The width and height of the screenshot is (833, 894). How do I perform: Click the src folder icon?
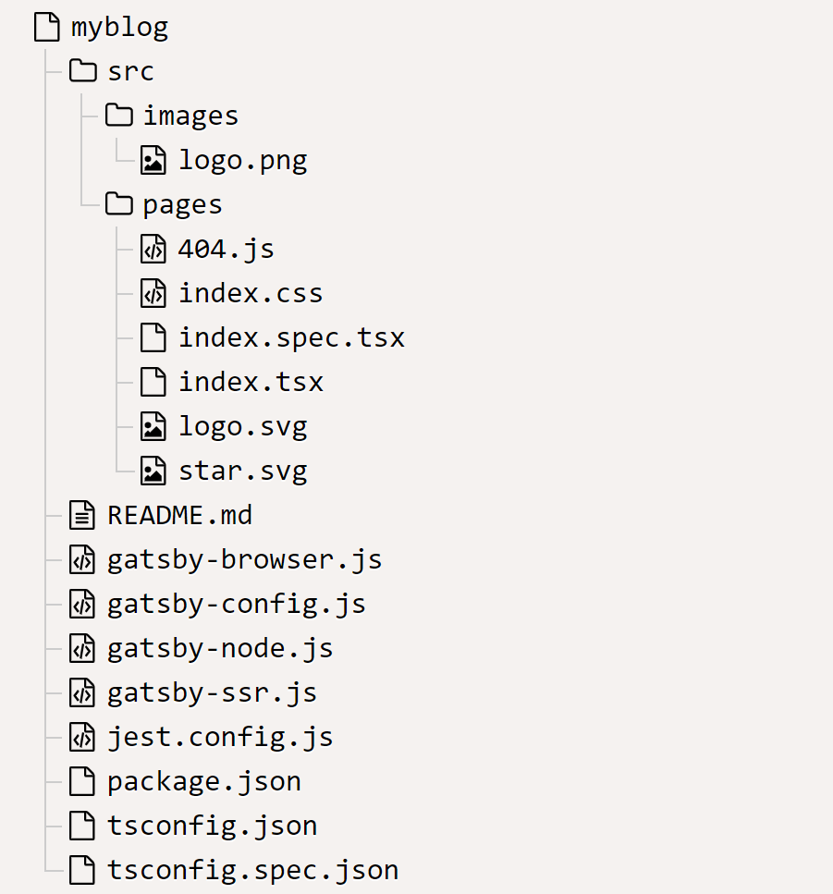click(x=83, y=71)
